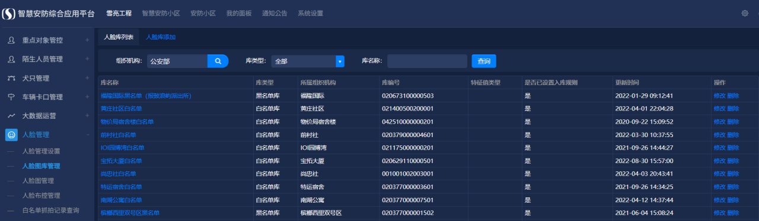Screen dimensions: 759x221
Task: Open the 前村社白名单 library link
Action: coord(118,135)
